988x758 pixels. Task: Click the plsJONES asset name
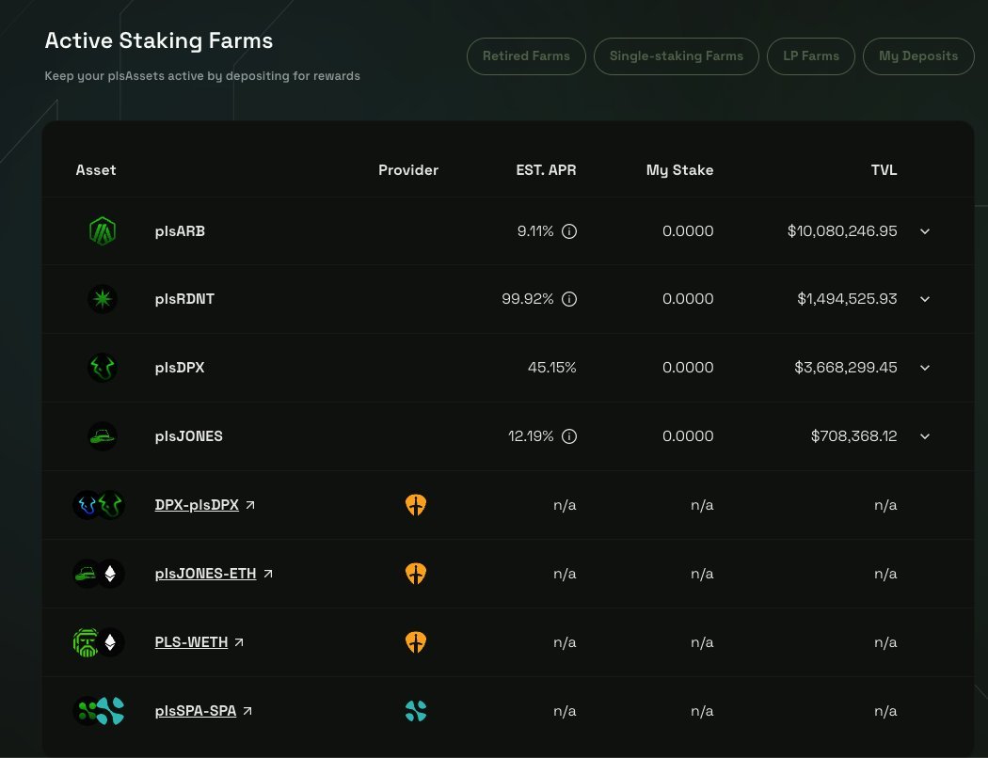pyautogui.click(x=188, y=435)
